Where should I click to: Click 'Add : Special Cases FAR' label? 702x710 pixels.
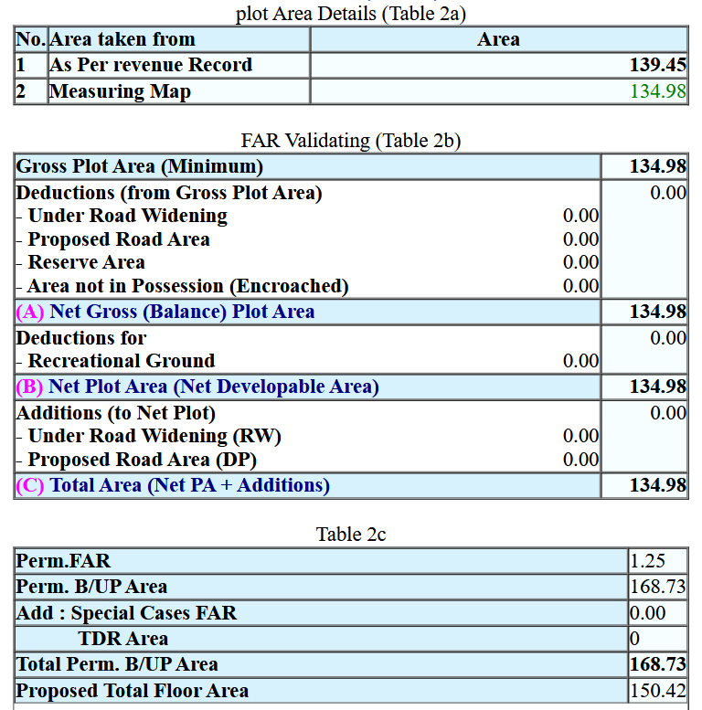[x=126, y=613]
